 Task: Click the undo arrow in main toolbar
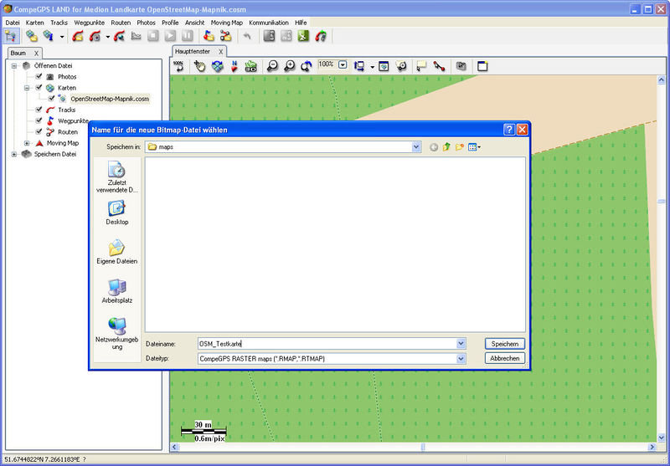coord(246,36)
